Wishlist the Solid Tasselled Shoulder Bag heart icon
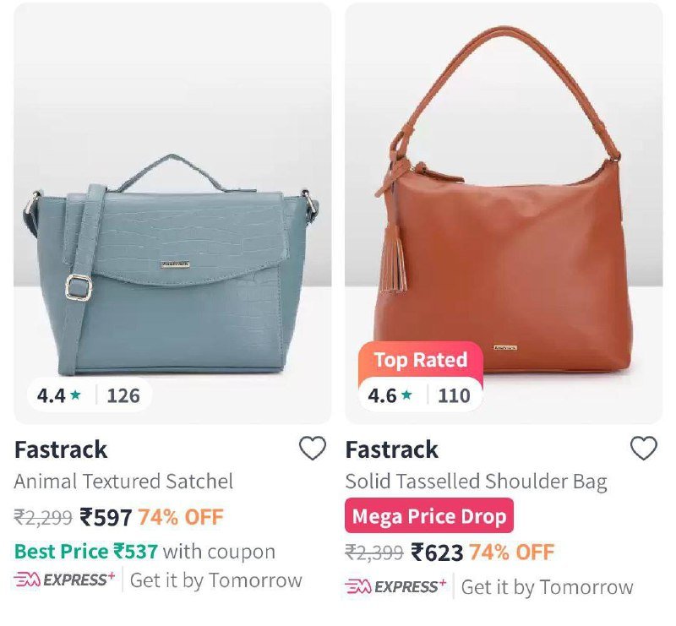Viewport: 676px width, 626px height. [644, 449]
